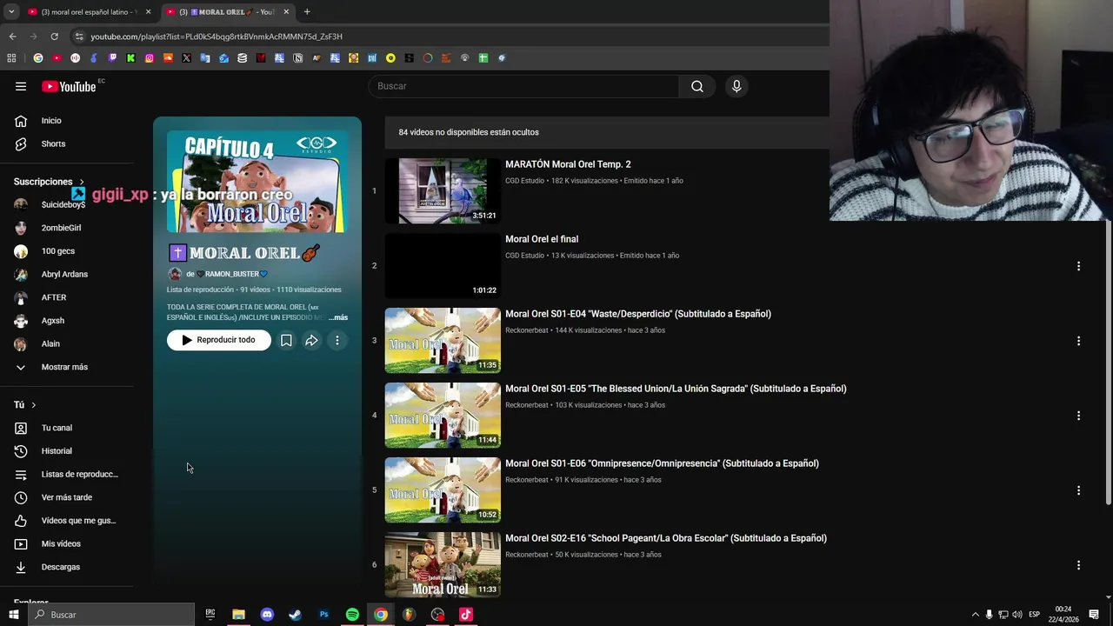Expand Mostrar más subscriptions
The image size is (1113, 626).
[x=66, y=367]
